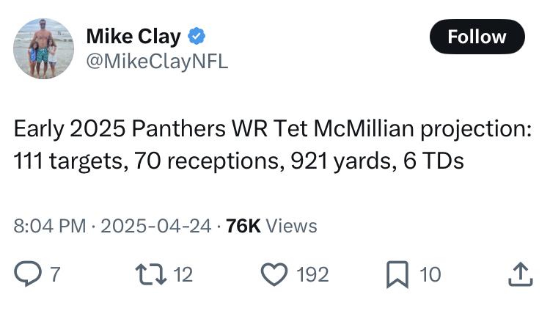Click the like count number 192
The height and width of the screenshot is (319, 550).
(312, 274)
